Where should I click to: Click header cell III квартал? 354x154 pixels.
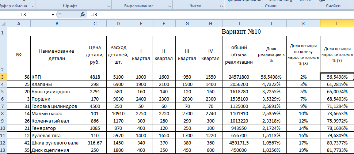(187, 55)
